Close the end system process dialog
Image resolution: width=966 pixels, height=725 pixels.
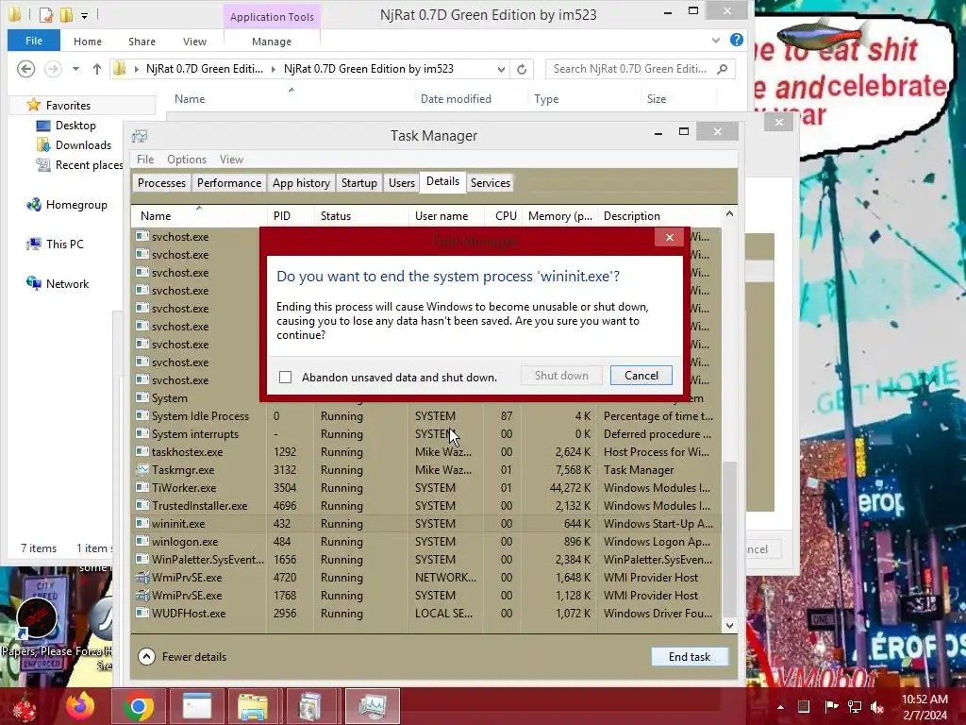pyautogui.click(x=669, y=237)
